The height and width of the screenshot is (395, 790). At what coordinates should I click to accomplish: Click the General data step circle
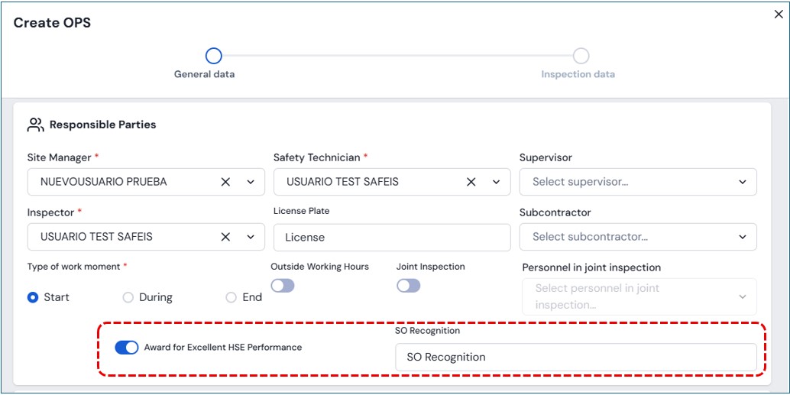[x=214, y=56]
